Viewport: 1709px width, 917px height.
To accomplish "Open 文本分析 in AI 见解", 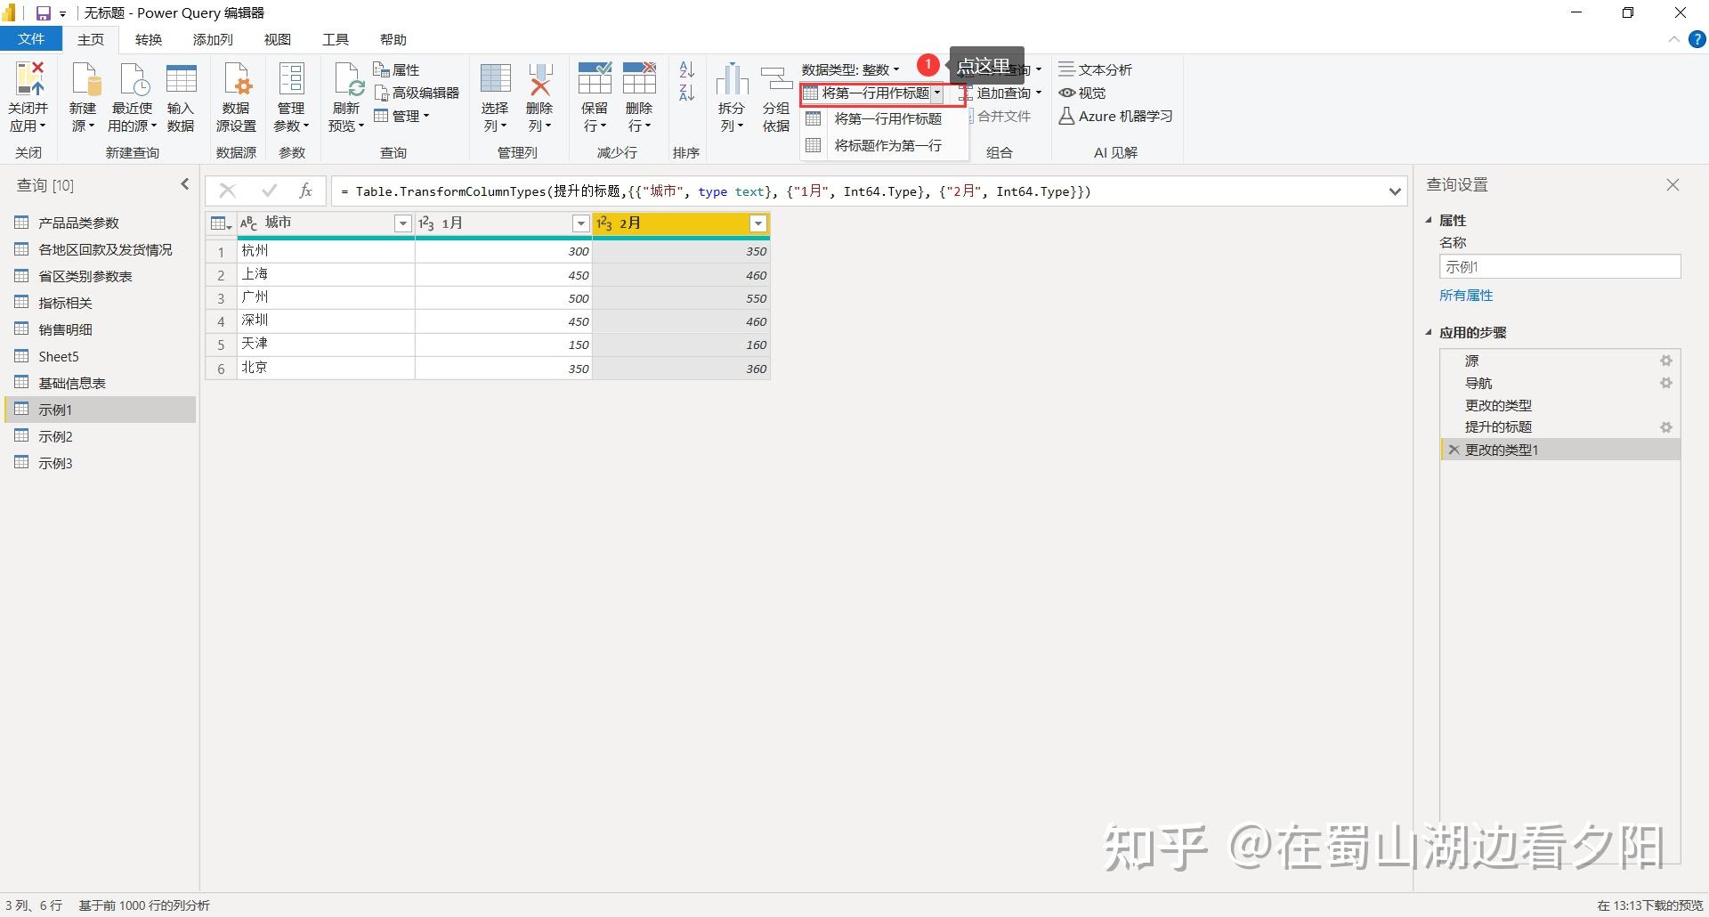I will click(1095, 69).
